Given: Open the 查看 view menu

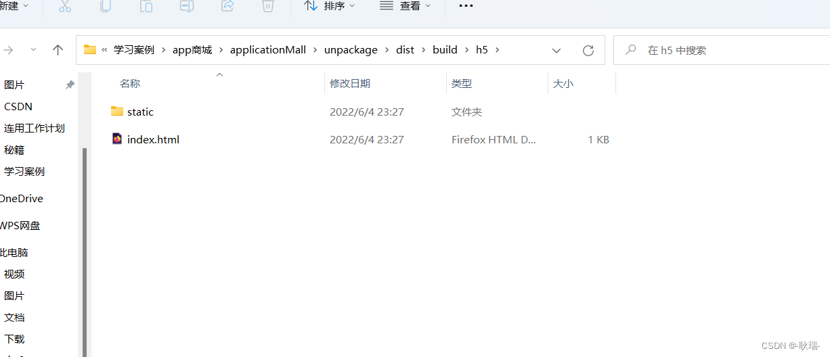Looking at the screenshot, I should (x=406, y=6).
